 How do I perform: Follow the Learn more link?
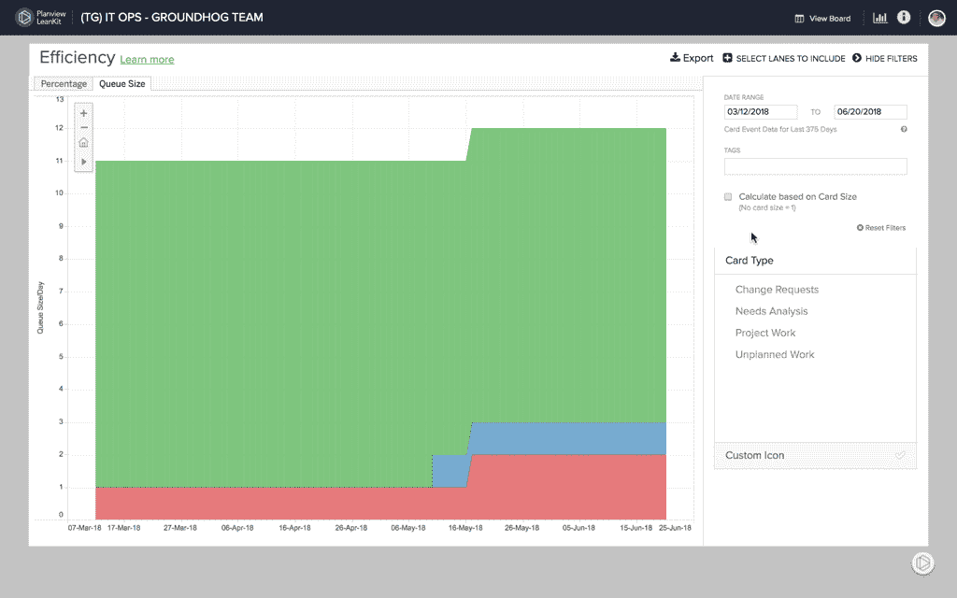click(147, 59)
